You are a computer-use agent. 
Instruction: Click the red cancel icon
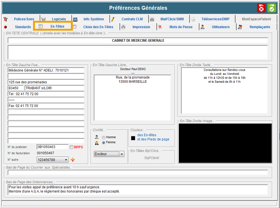(262, 8)
